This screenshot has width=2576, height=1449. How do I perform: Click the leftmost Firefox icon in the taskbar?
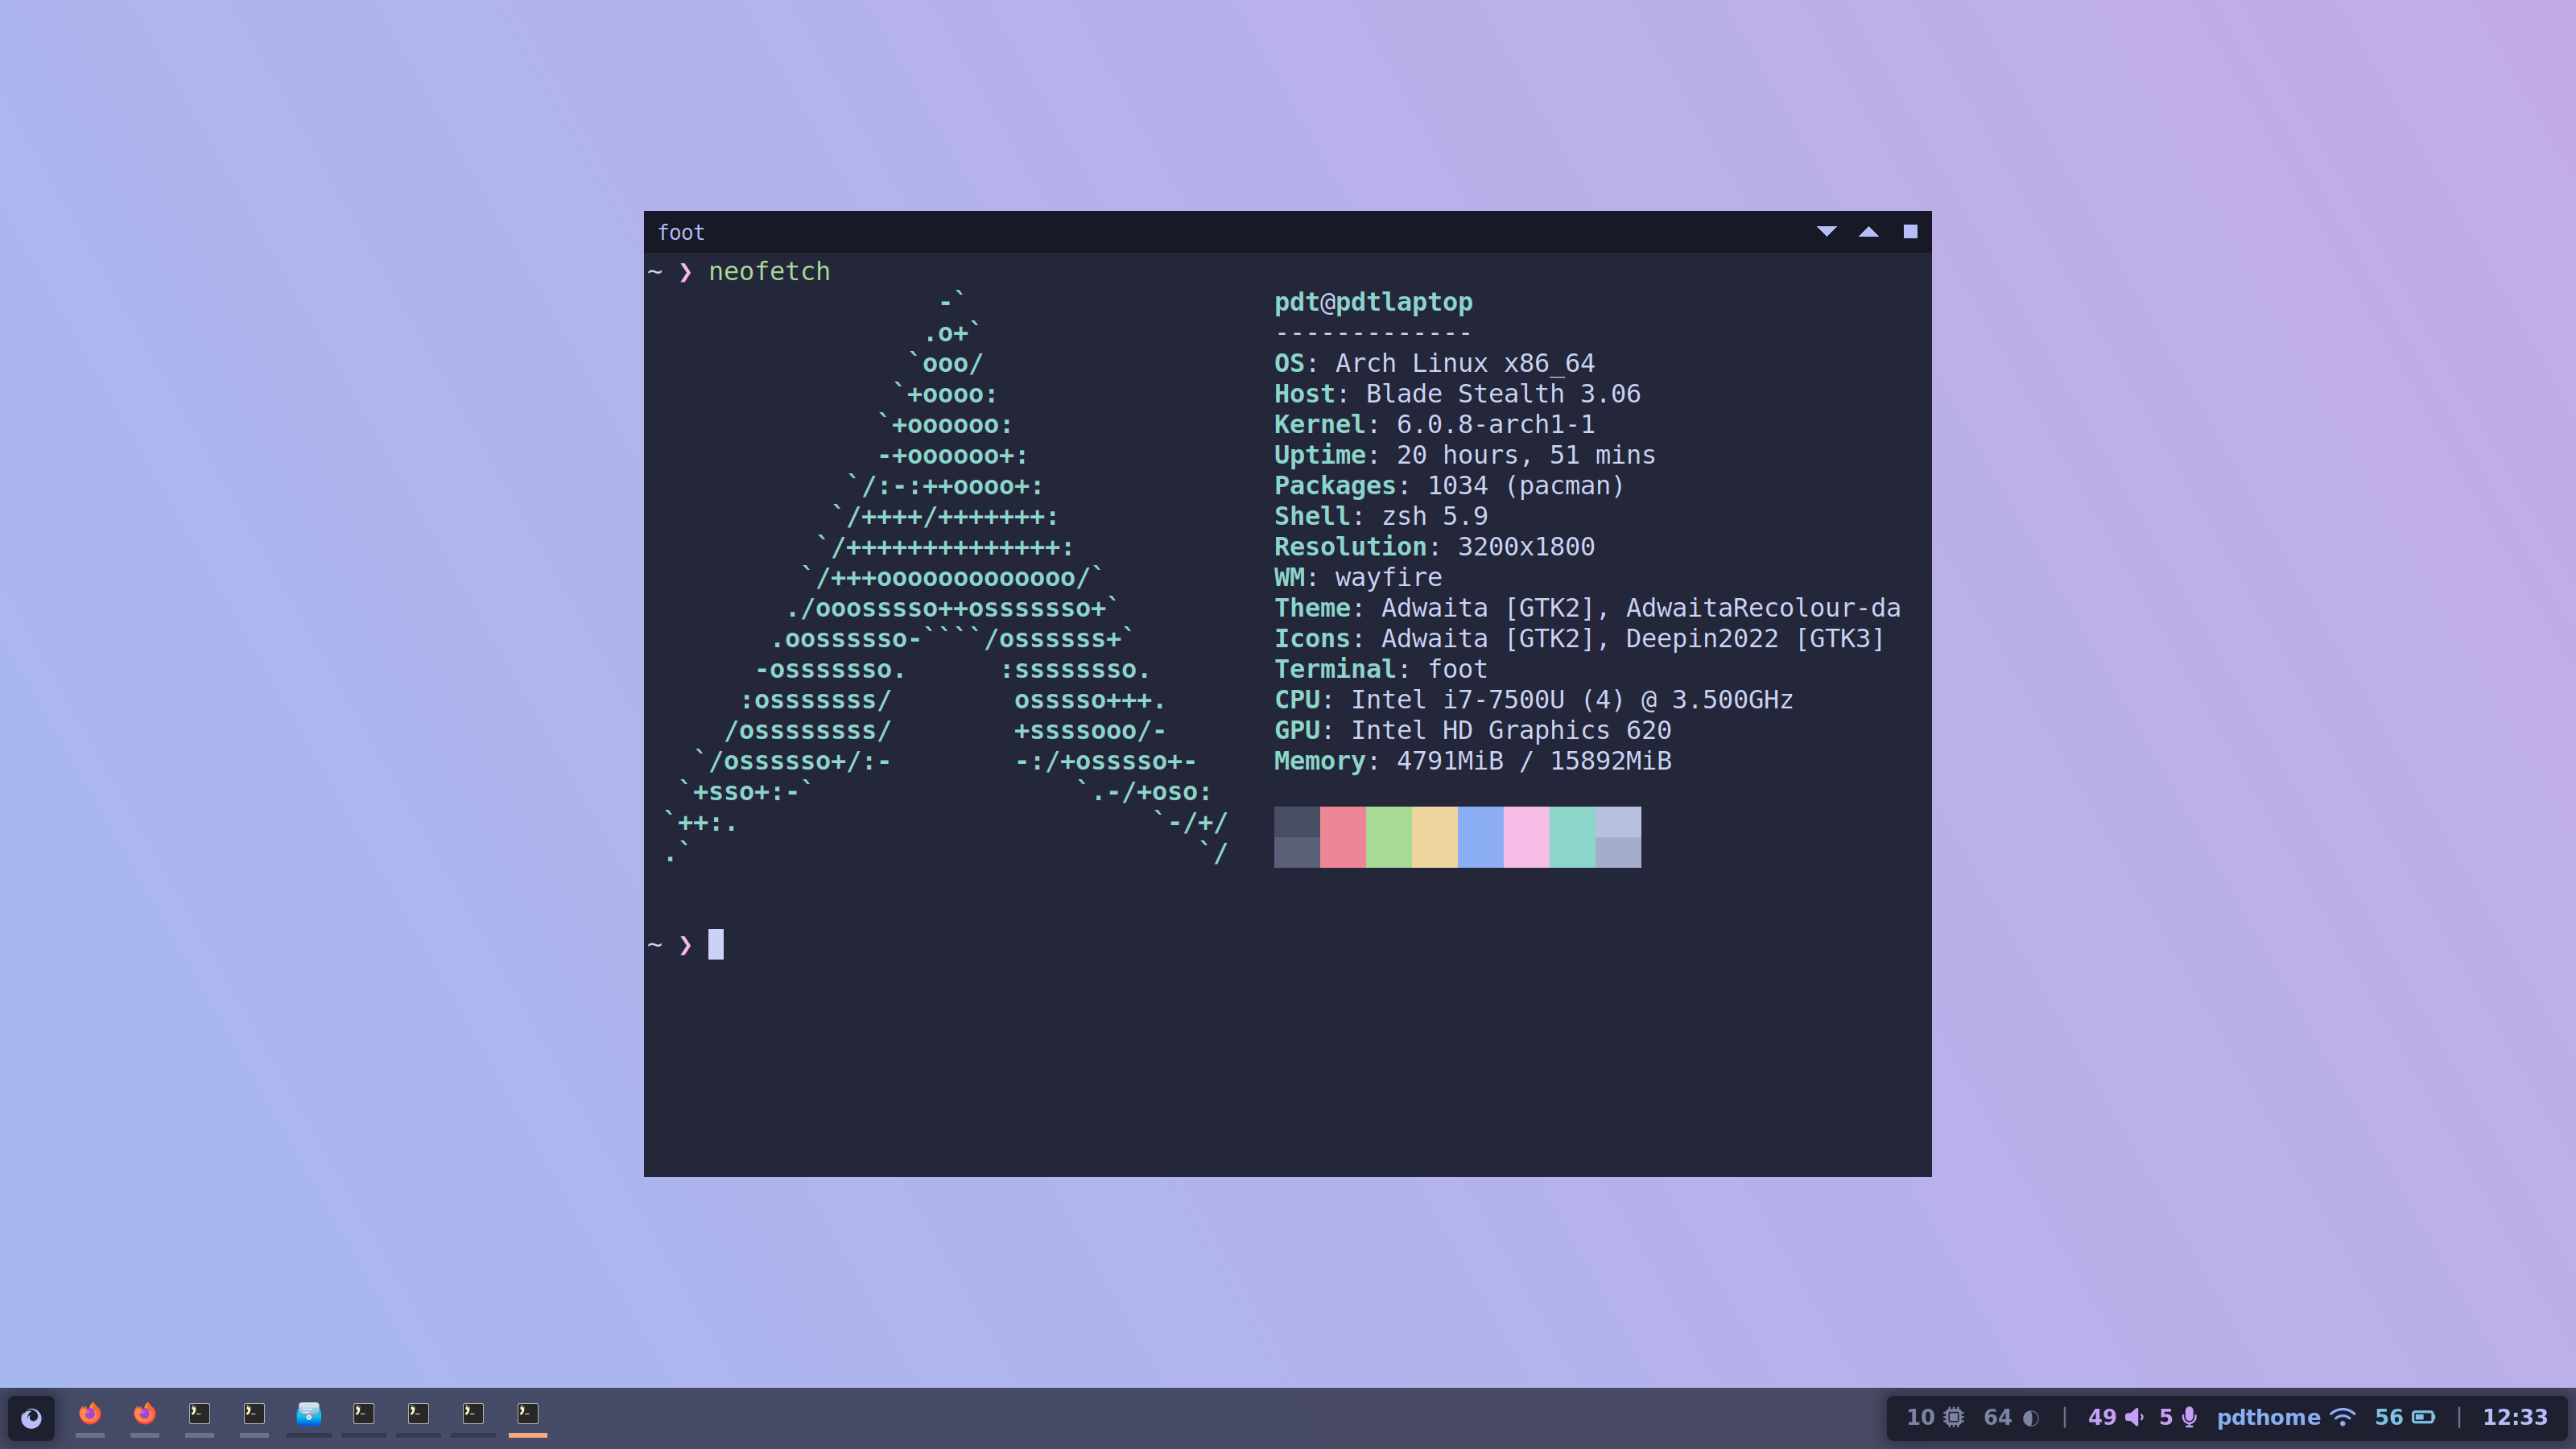[90, 1414]
